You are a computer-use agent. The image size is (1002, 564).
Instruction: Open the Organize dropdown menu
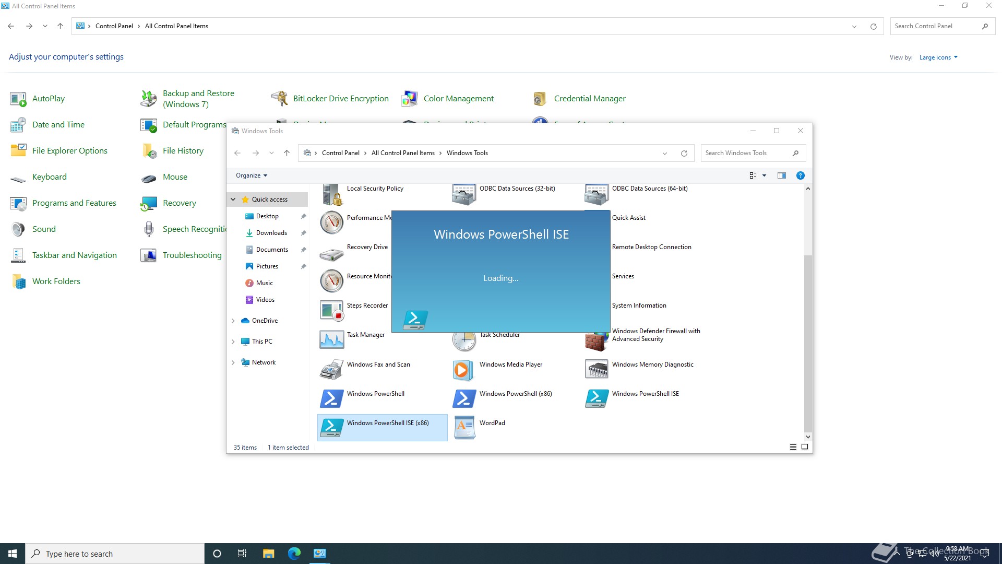tap(252, 175)
